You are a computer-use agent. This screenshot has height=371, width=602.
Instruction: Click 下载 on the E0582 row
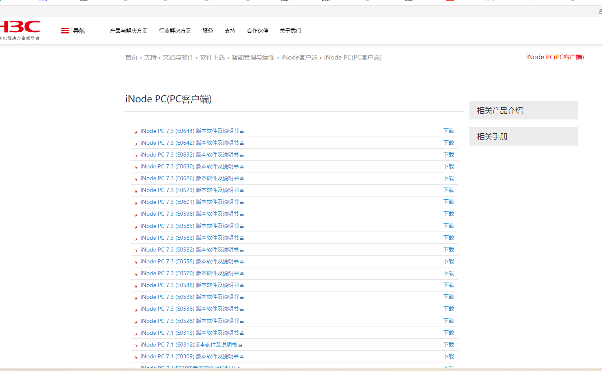[x=449, y=250]
